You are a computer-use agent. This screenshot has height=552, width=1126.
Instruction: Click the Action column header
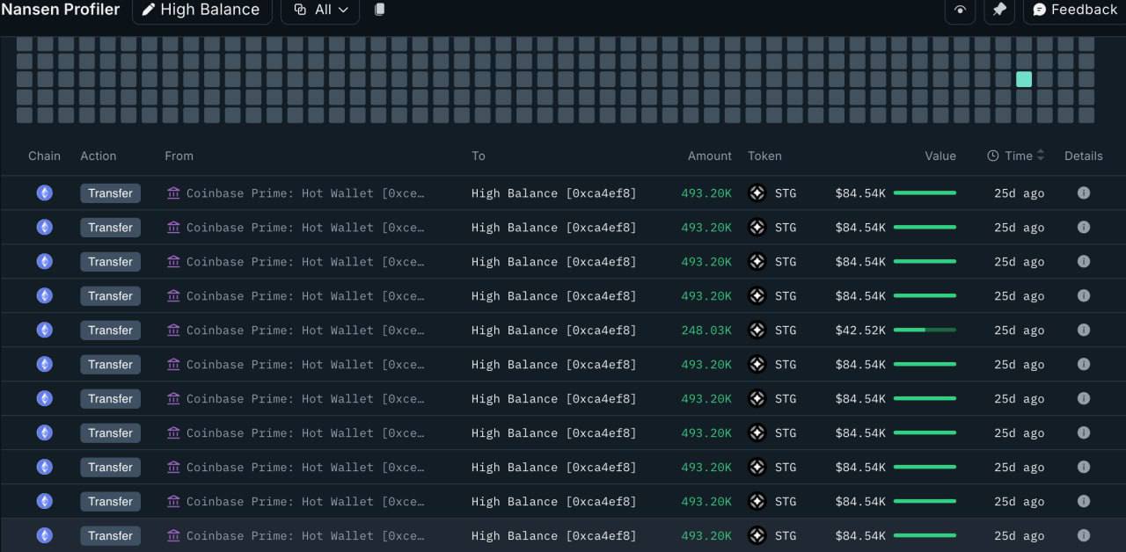[x=99, y=156]
